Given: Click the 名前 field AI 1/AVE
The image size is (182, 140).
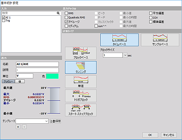Looking at the screenshot, I should (x=38, y=64).
